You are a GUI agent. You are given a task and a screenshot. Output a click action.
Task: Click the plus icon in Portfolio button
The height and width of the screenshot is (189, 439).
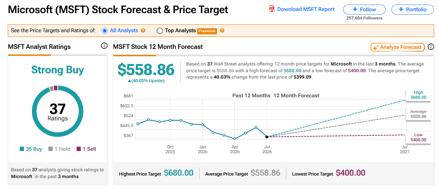tap(401, 10)
